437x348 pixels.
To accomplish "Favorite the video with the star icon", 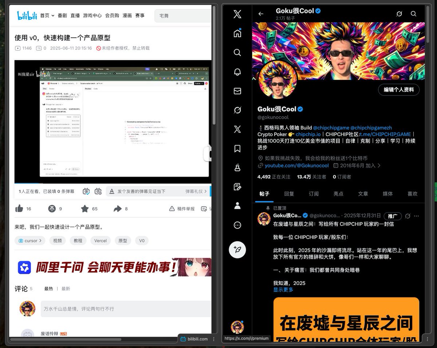I will click(85, 209).
